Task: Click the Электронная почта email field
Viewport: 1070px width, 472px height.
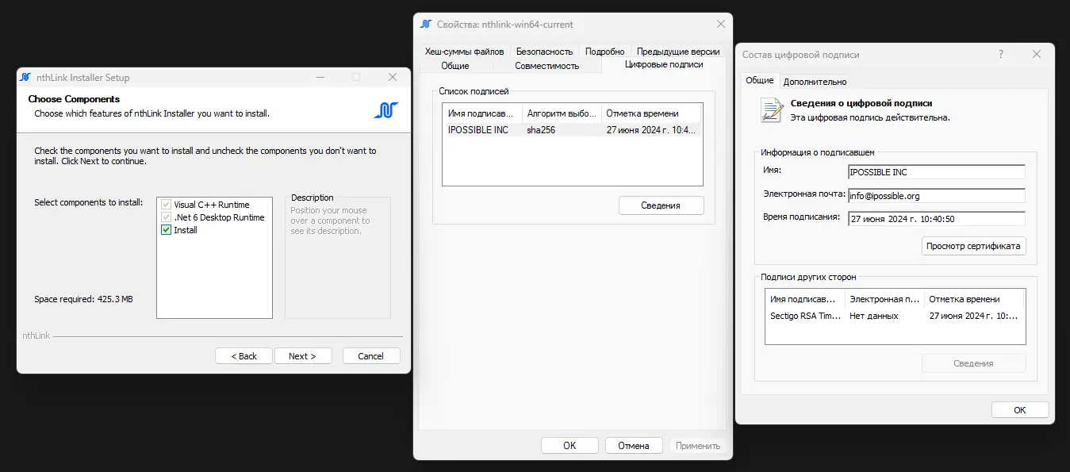Action: 936,195
